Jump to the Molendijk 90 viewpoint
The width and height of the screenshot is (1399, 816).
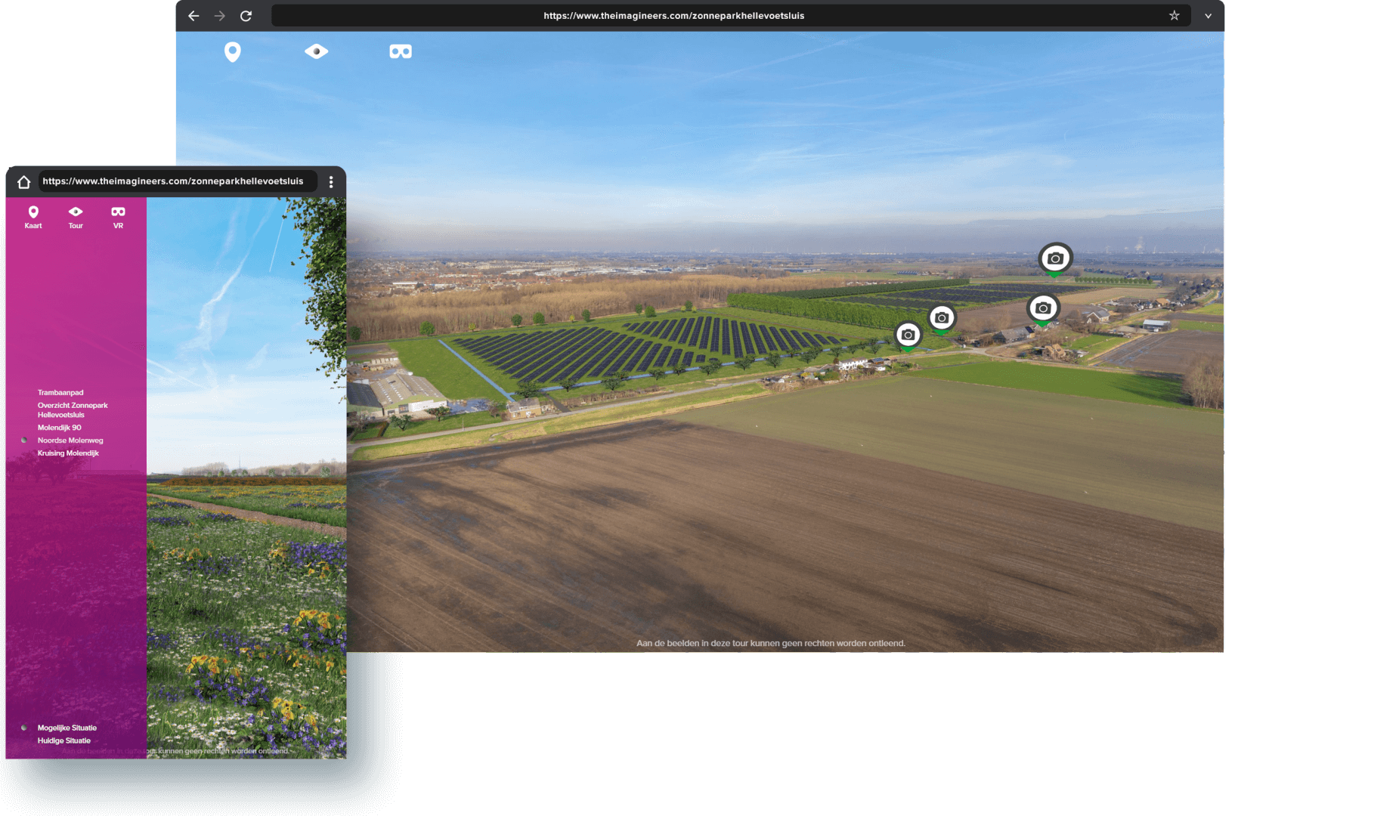point(60,428)
